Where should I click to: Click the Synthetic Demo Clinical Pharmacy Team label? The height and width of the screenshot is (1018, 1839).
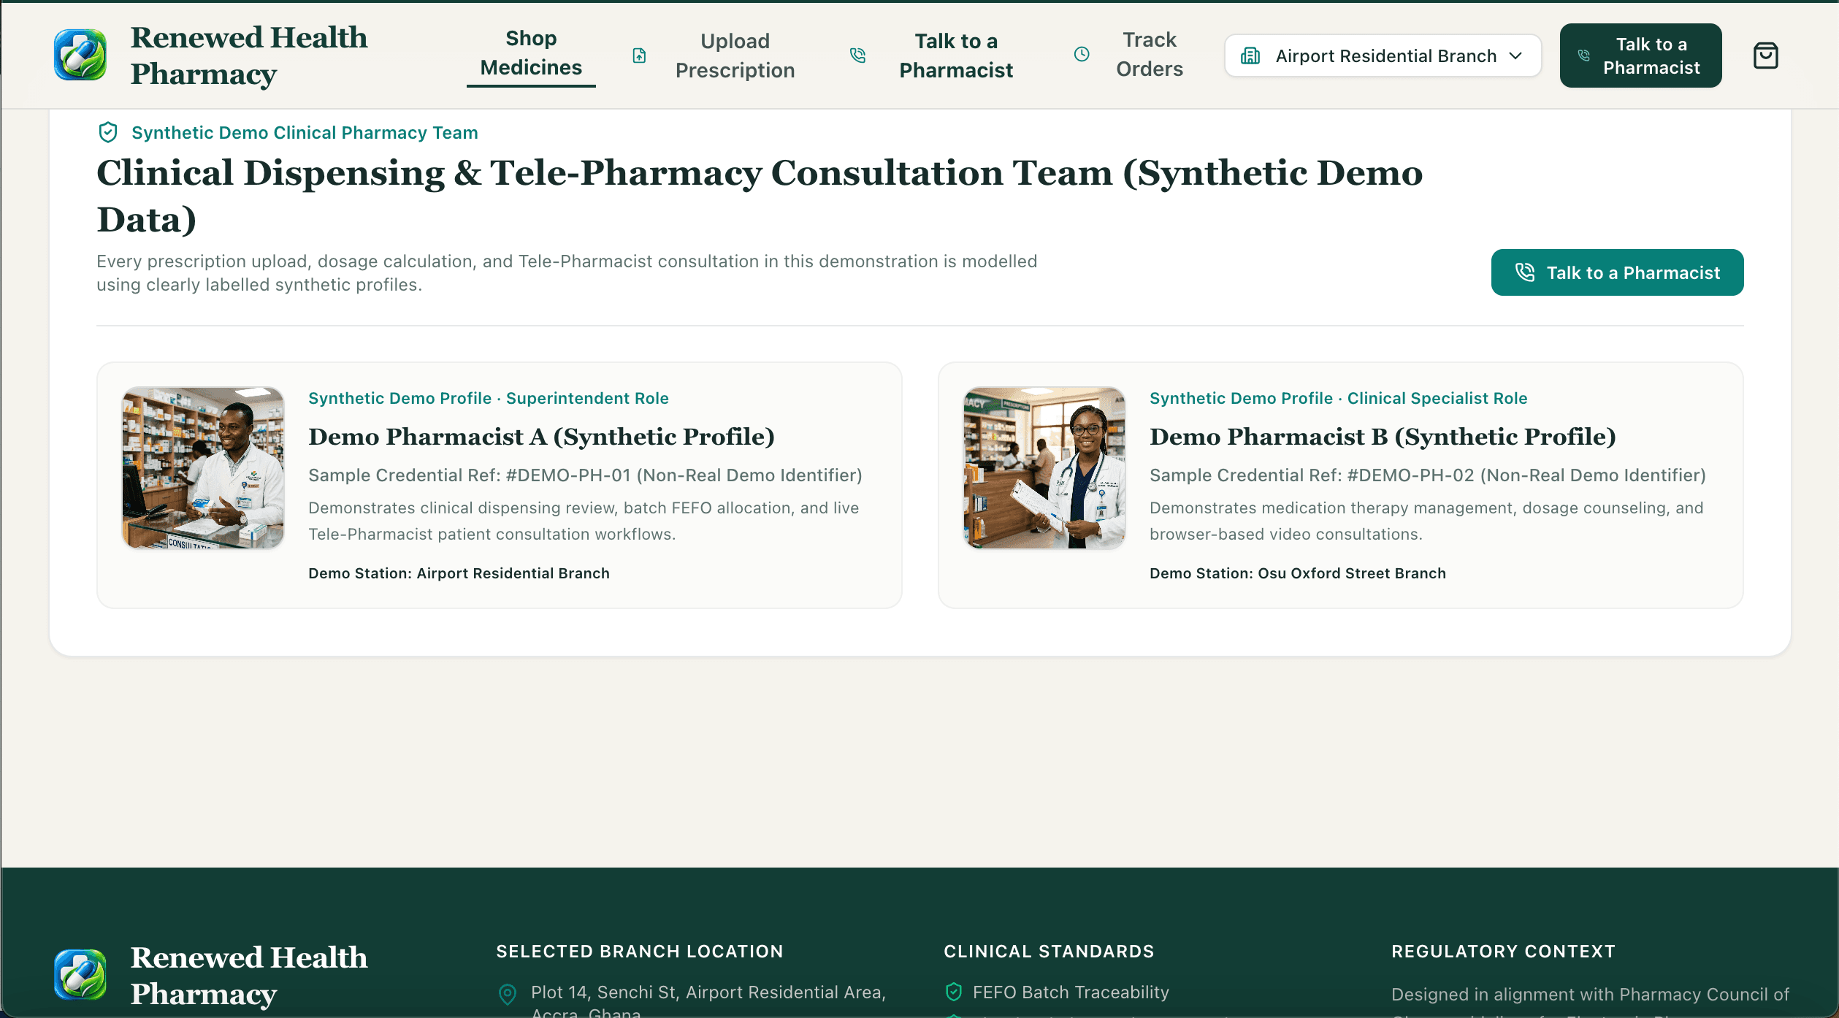(x=305, y=132)
